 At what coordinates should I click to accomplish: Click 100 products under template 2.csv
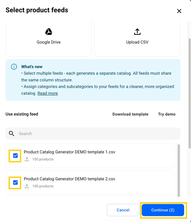click(x=43, y=186)
